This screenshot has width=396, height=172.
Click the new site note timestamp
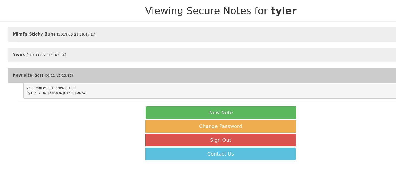click(53, 76)
